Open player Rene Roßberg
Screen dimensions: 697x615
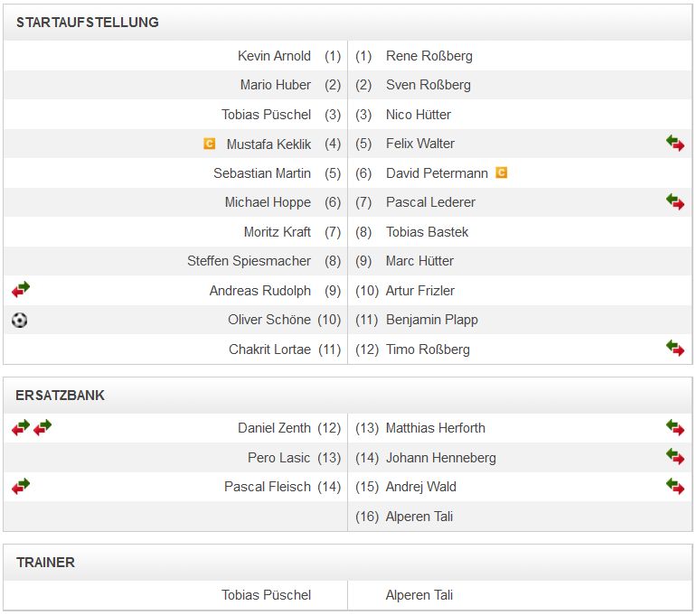pyautogui.click(x=429, y=56)
